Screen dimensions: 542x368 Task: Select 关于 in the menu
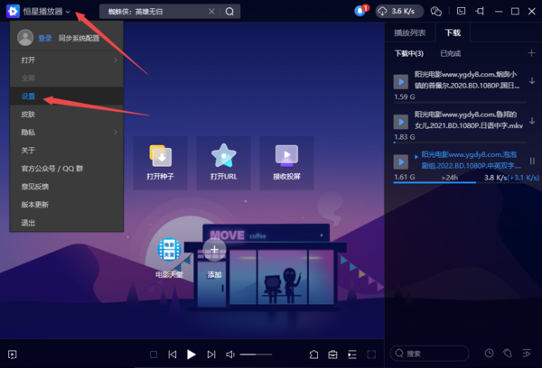coord(67,151)
